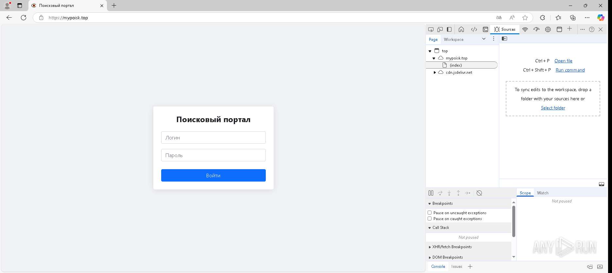This screenshot has width=612, height=273.
Task: Click the Run command link
Action: [570, 70]
